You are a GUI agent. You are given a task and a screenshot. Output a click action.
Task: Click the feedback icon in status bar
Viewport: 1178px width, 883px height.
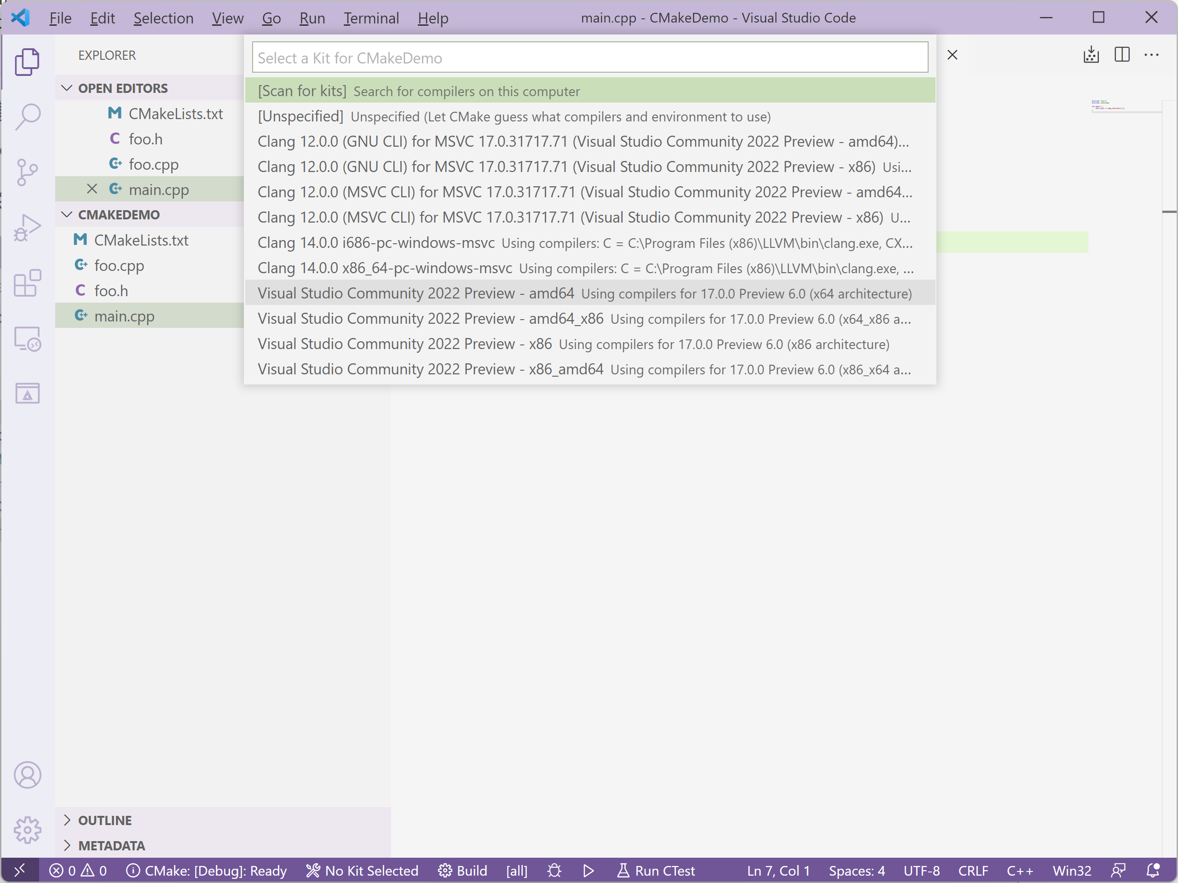click(x=1118, y=871)
